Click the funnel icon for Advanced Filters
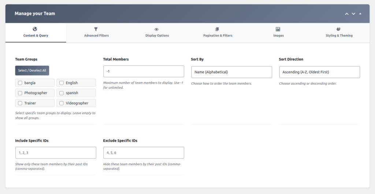Screen dimensions: 375x194 96,29
